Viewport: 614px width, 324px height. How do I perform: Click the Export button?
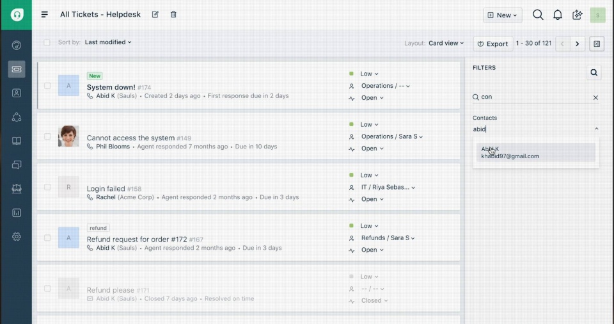click(x=492, y=44)
